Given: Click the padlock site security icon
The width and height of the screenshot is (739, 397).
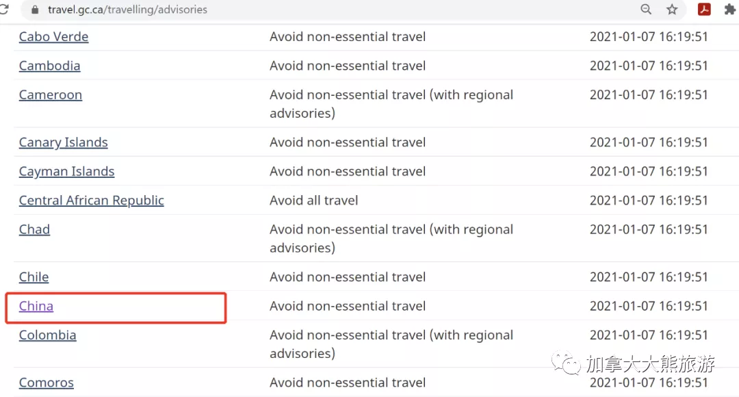Looking at the screenshot, I should coord(35,10).
